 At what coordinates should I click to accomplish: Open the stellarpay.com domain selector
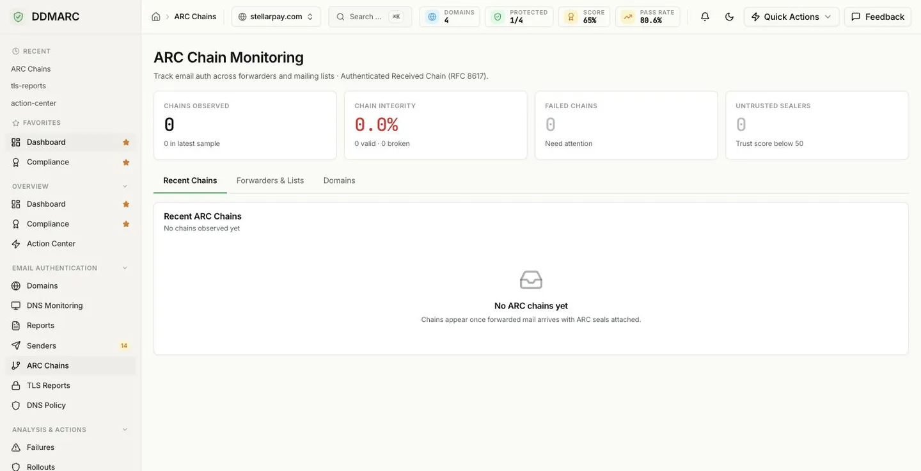276,17
